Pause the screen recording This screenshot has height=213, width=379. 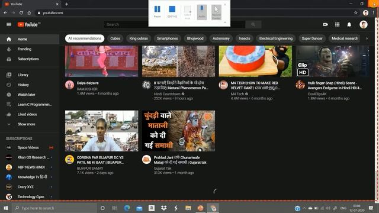coord(157,11)
